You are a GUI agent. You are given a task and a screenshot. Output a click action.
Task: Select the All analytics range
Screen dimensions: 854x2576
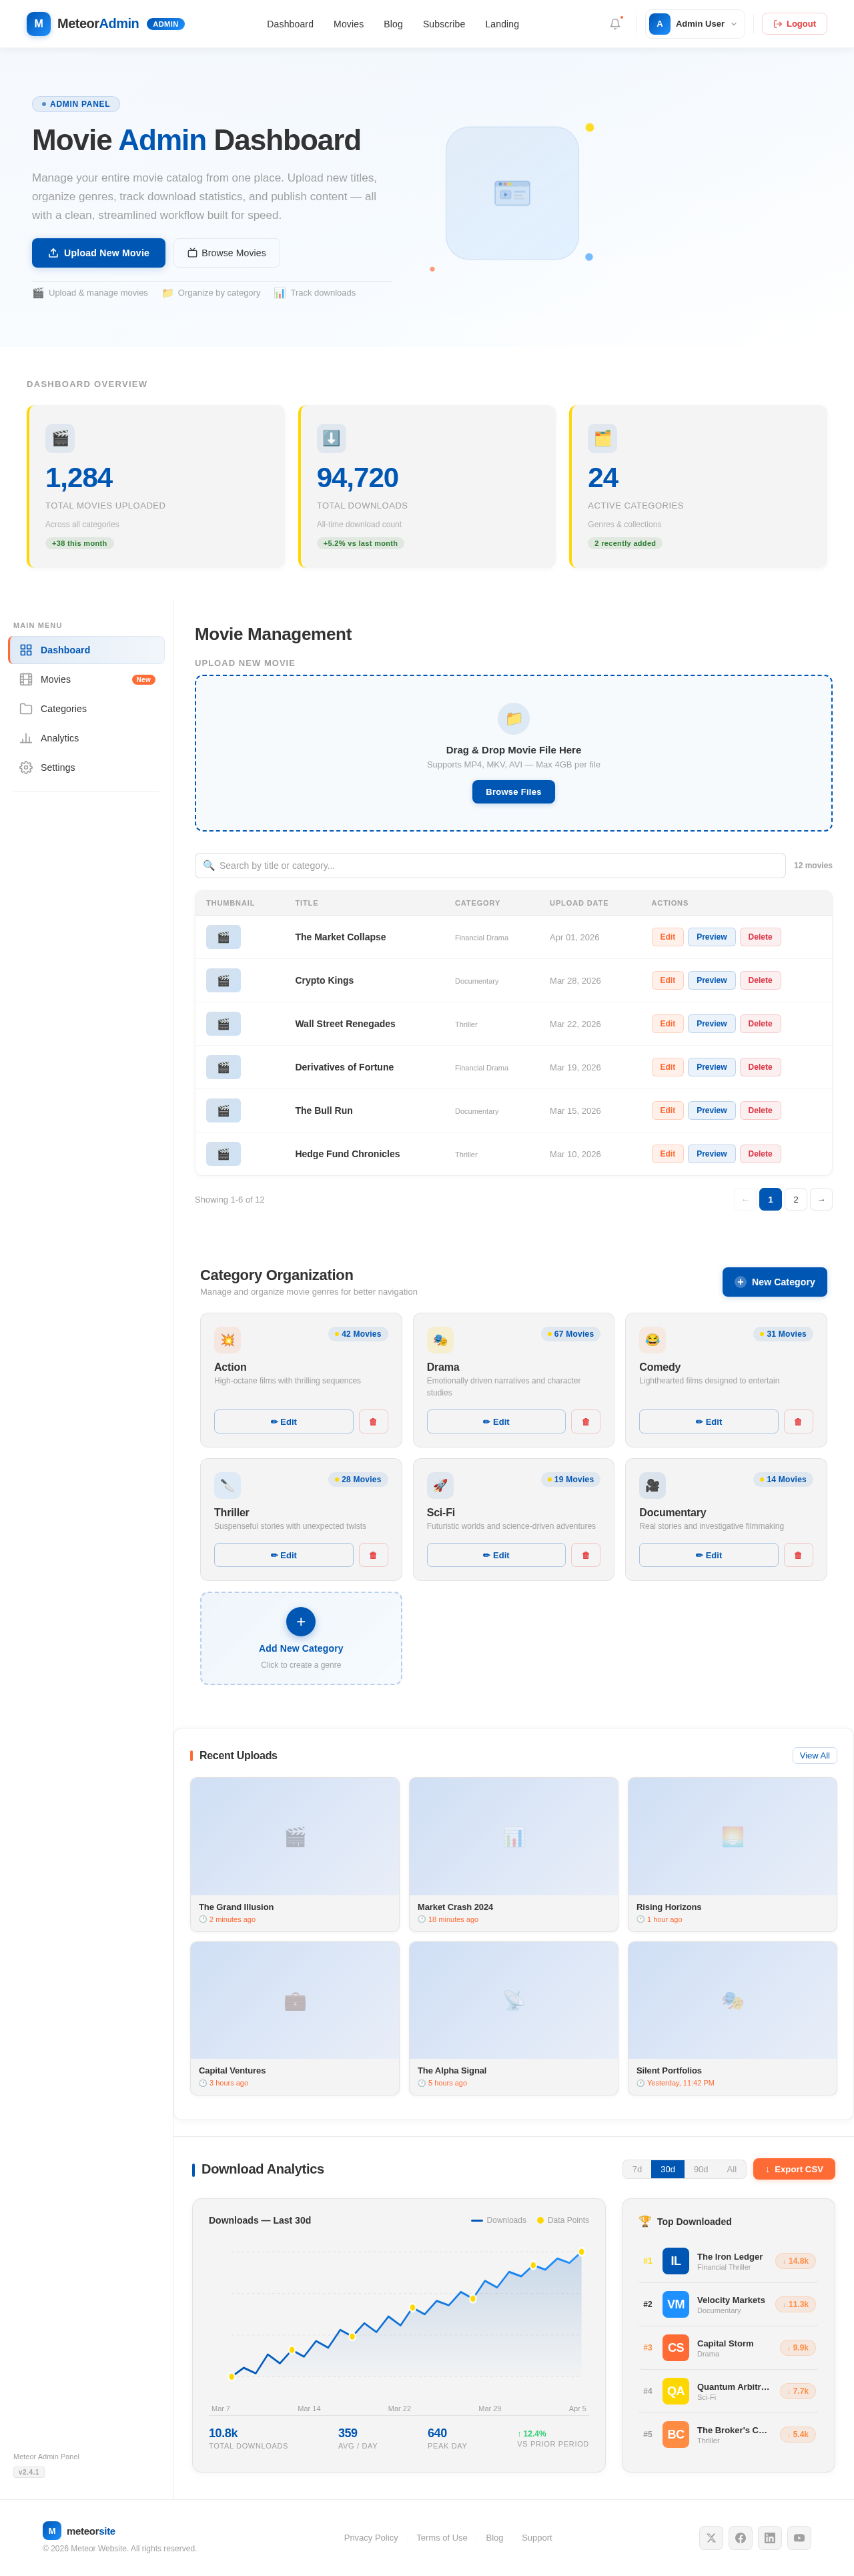pyautogui.click(x=732, y=2170)
